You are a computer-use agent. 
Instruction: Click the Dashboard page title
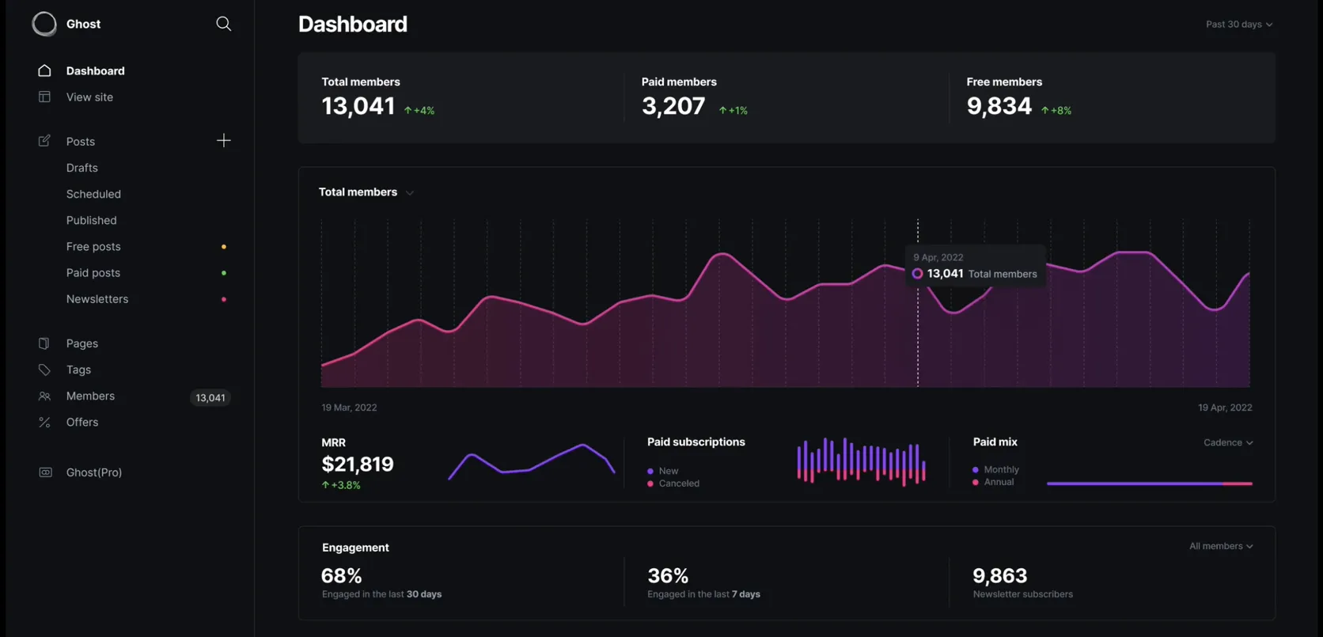(x=353, y=25)
